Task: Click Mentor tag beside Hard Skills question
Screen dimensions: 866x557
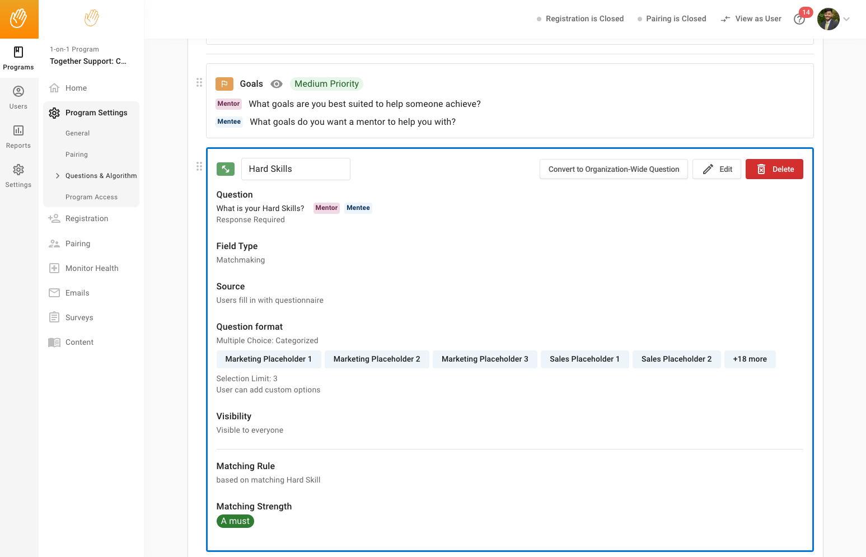Action: pyautogui.click(x=326, y=208)
